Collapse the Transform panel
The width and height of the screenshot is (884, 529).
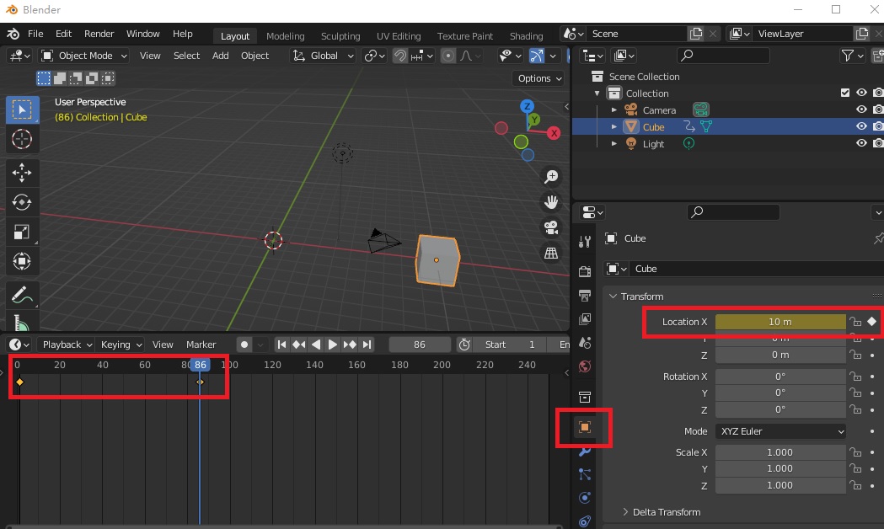(613, 297)
